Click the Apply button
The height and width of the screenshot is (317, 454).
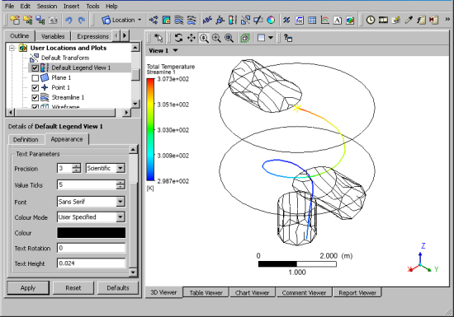(28, 288)
